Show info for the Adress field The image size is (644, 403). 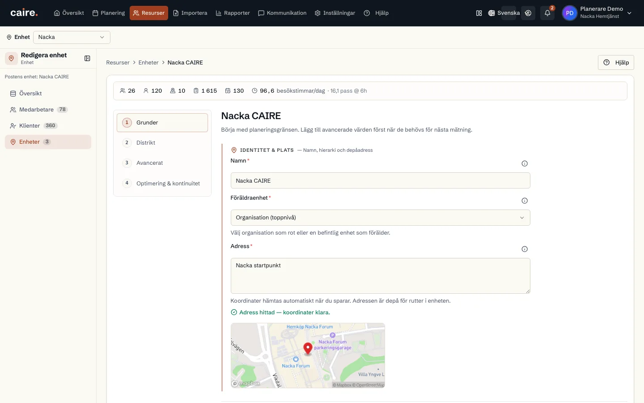click(x=525, y=249)
